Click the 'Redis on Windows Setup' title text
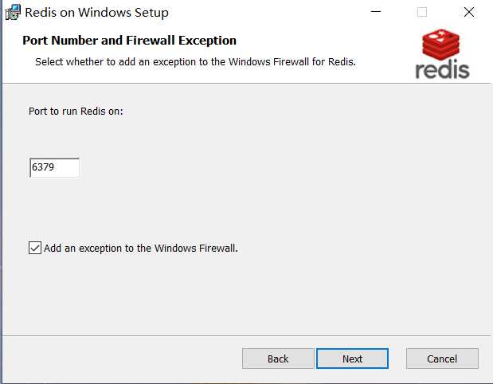This screenshot has width=493, height=384. (x=96, y=13)
